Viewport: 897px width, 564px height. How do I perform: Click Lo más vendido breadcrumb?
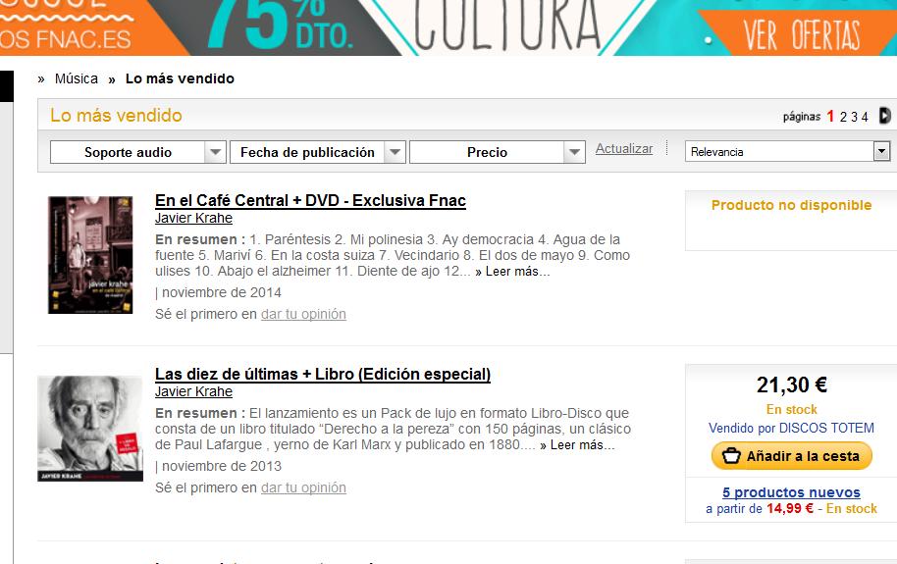(x=180, y=78)
